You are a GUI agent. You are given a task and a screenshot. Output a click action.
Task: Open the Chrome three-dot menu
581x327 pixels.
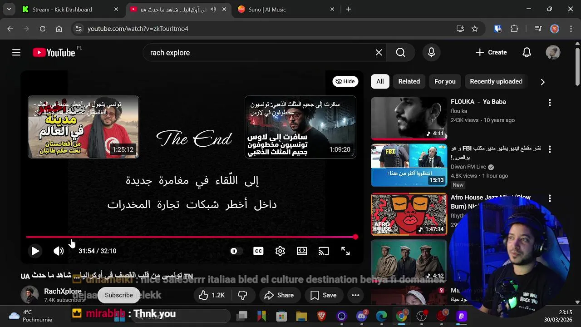click(x=571, y=29)
